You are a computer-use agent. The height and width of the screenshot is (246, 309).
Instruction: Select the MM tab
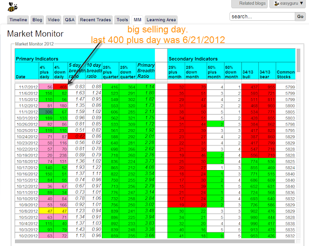[x=137, y=20]
